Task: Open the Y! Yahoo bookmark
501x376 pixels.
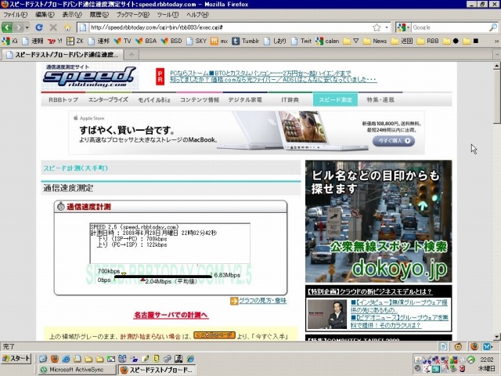Action: click(x=55, y=41)
